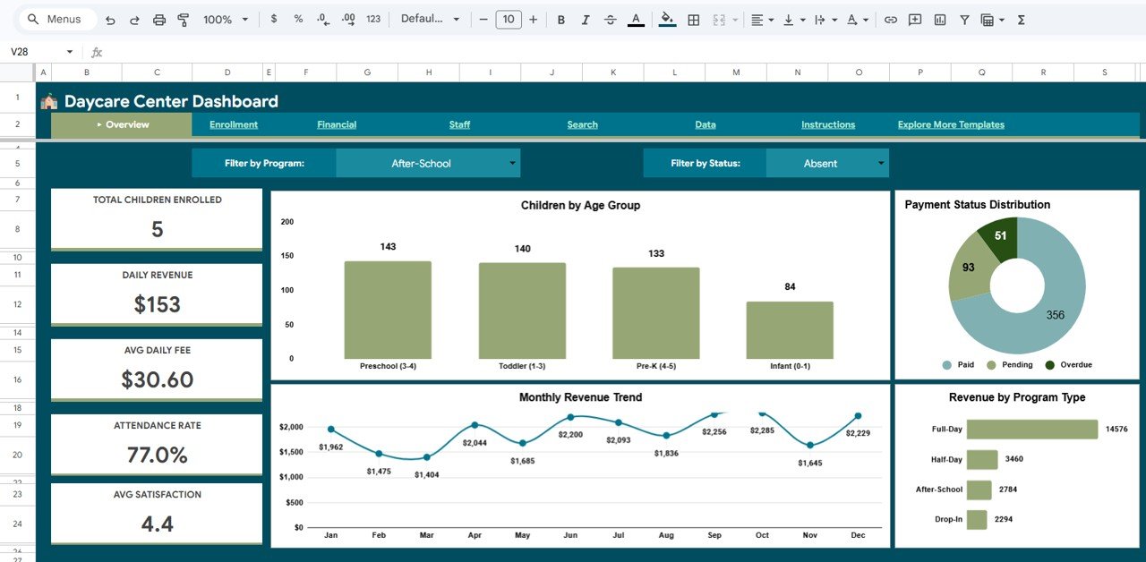Click the Insert comment icon
Image resolution: width=1146 pixels, height=562 pixels.
pos(914,19)
